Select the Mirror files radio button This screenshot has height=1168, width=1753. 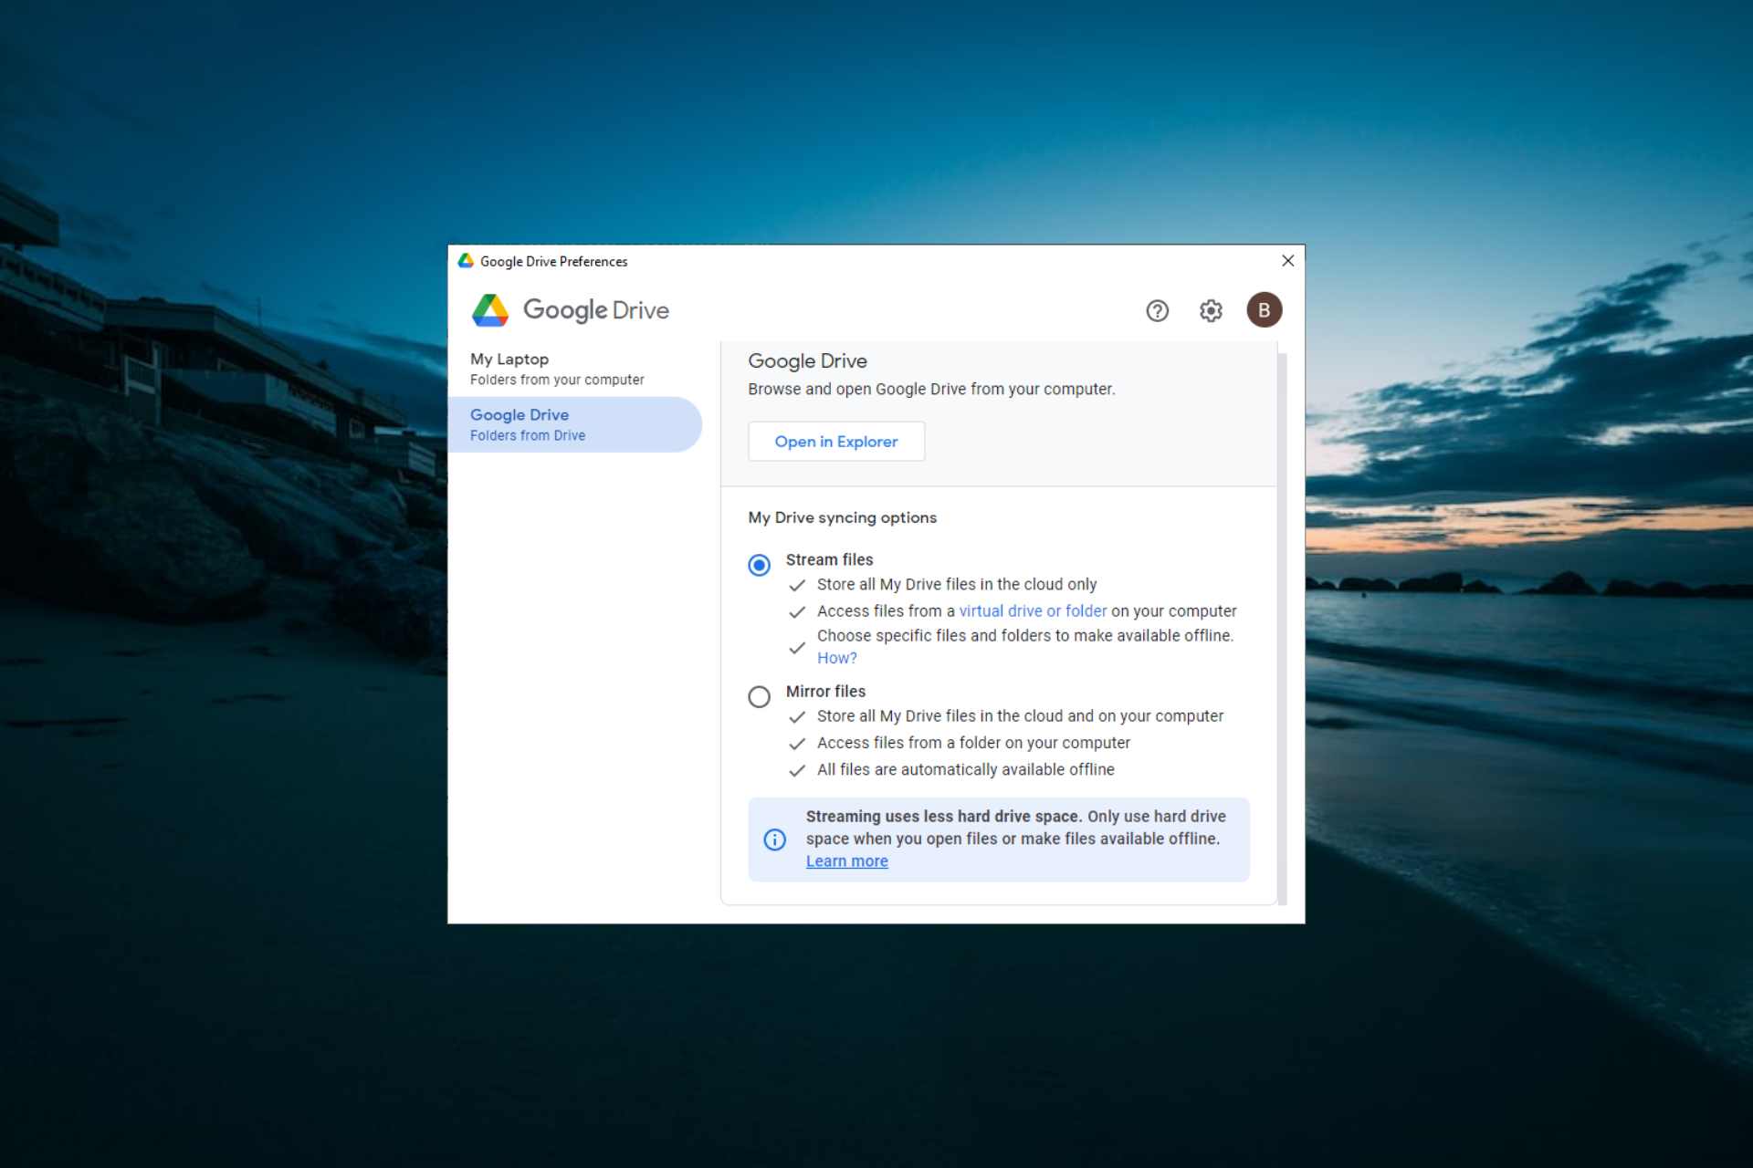point(759,697)
